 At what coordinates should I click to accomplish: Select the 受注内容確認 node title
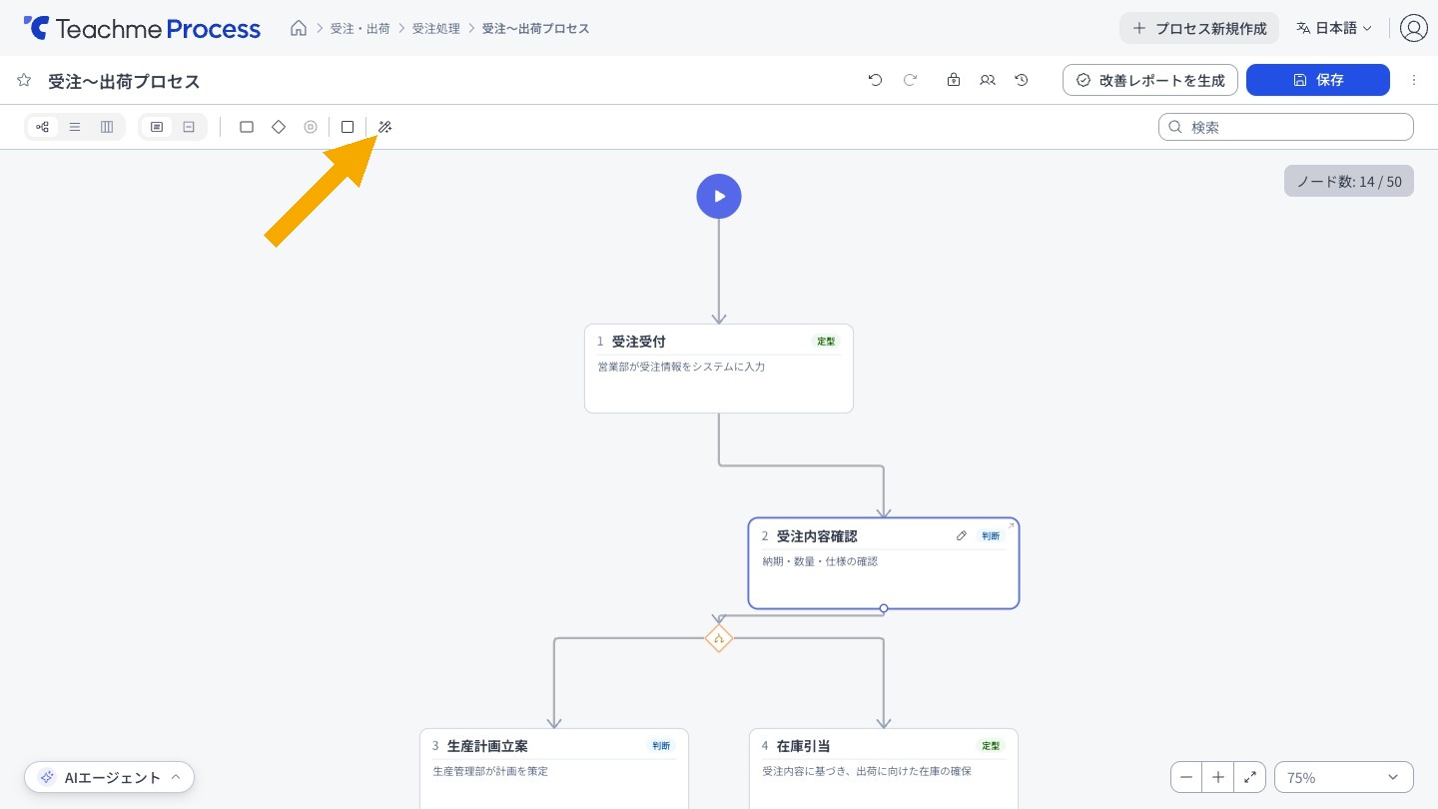pos(817,536)
